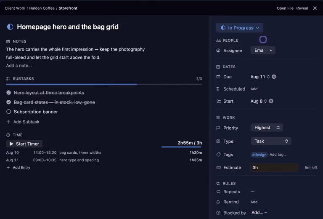The width and height of the screenshot is (323, 219).
Task: Click the Estimate ruler icon
Action: click(219, 168)
